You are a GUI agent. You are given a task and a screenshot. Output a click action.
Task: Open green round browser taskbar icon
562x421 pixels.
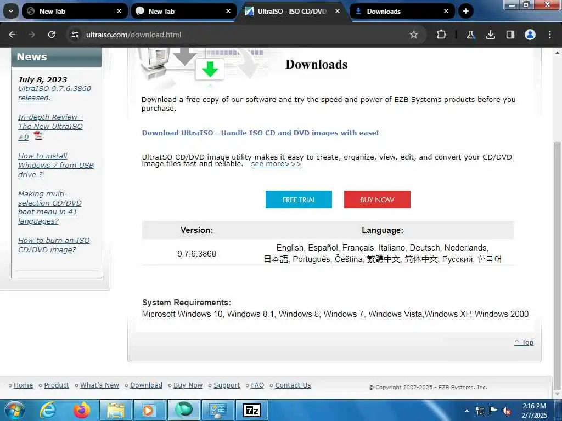183,410
